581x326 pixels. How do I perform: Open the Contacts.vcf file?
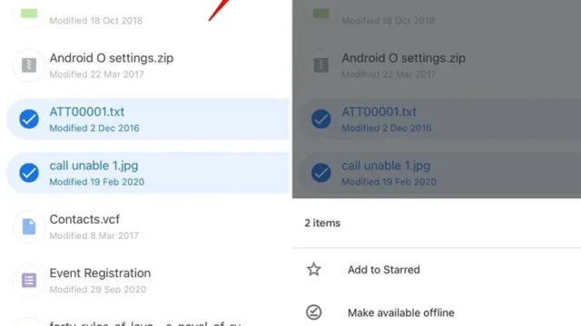point(84,219)
